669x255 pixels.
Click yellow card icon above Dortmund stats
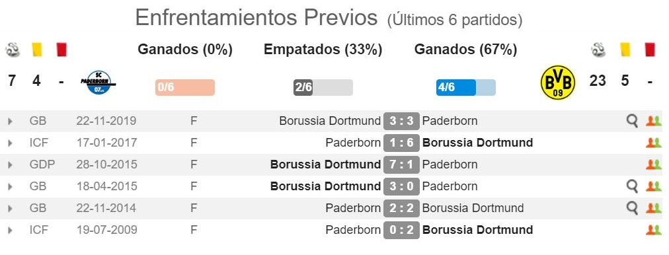pyautogui.click(x=625, y=50)
